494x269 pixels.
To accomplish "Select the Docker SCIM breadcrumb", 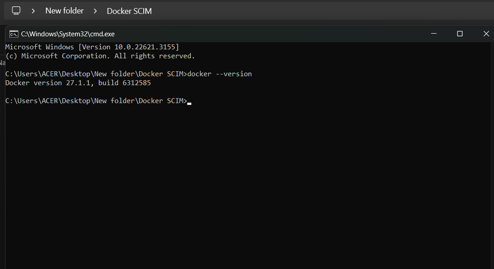I will click(x=129, y=11).
